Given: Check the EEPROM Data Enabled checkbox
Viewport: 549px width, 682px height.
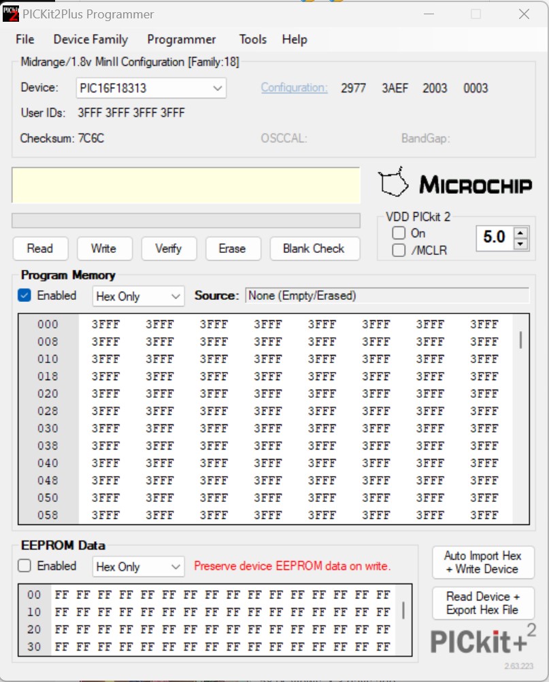Looking at the screenshot, I should pos(24,566).
